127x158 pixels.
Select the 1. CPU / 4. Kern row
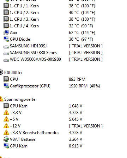pos(48,26)
